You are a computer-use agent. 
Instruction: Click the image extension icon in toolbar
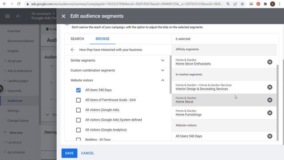point(251,4)
